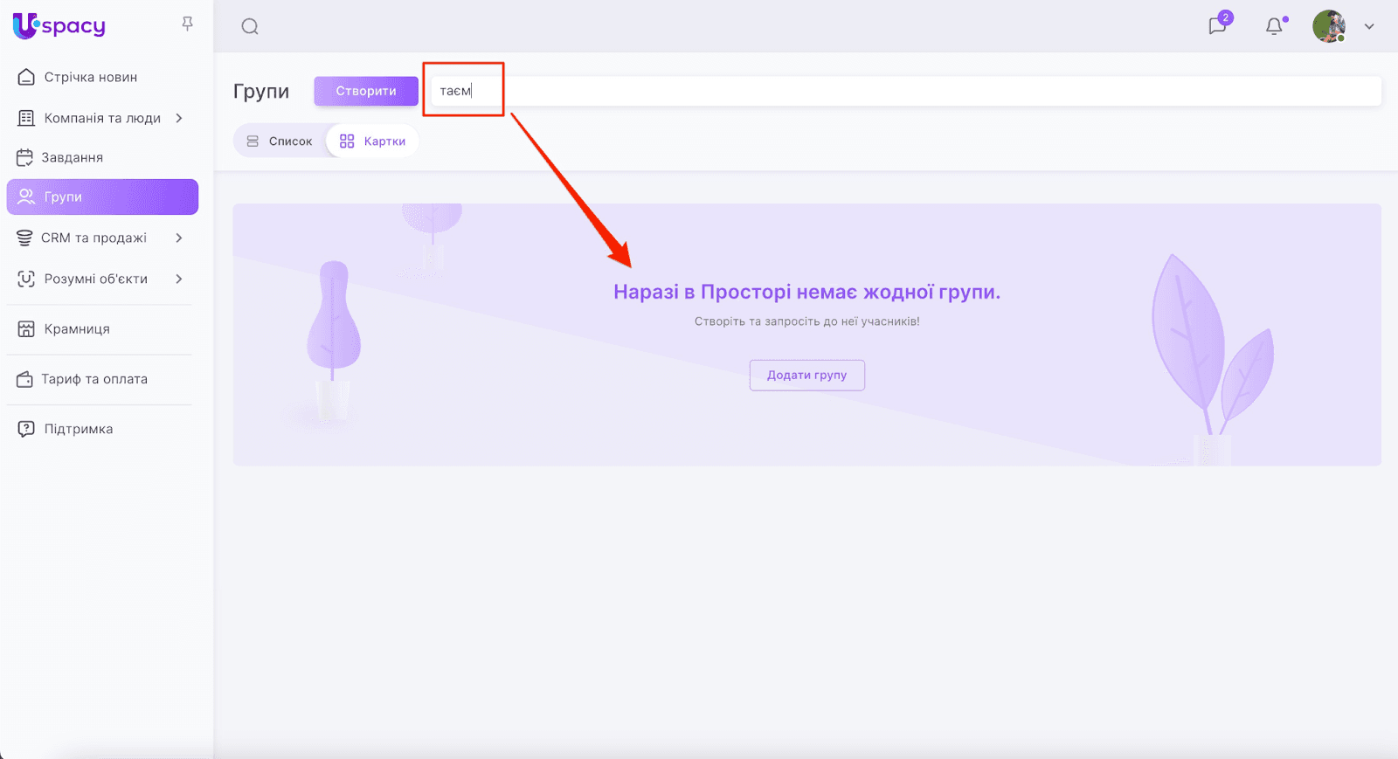Click the news feed home icon
The height and width of the screenshot is (759, 1398).
coord(26,77)
